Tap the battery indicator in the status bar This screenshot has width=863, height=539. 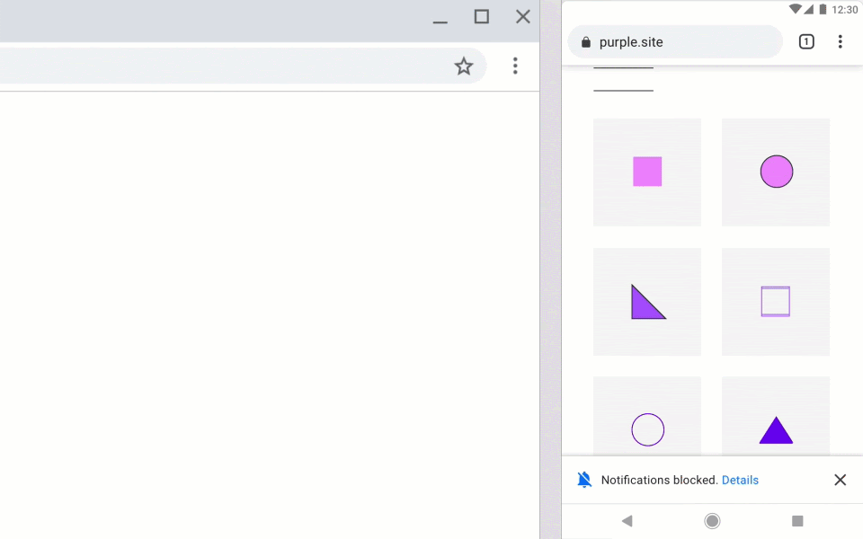pyautogui.click(x=821, y=9)
